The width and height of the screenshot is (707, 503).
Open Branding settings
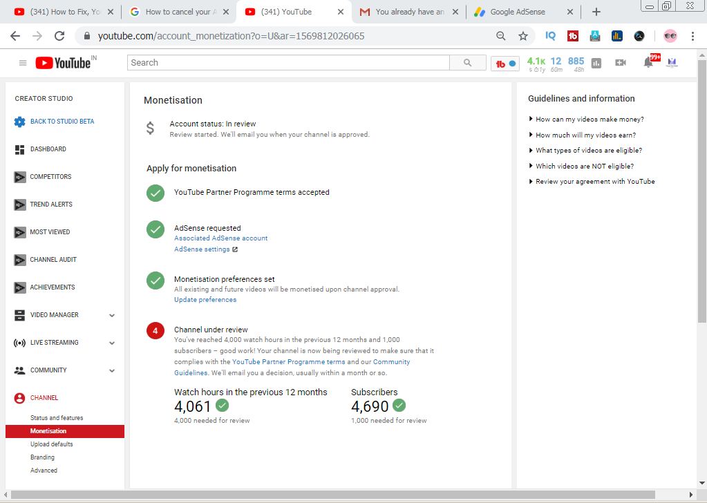(x=42, y=457)
